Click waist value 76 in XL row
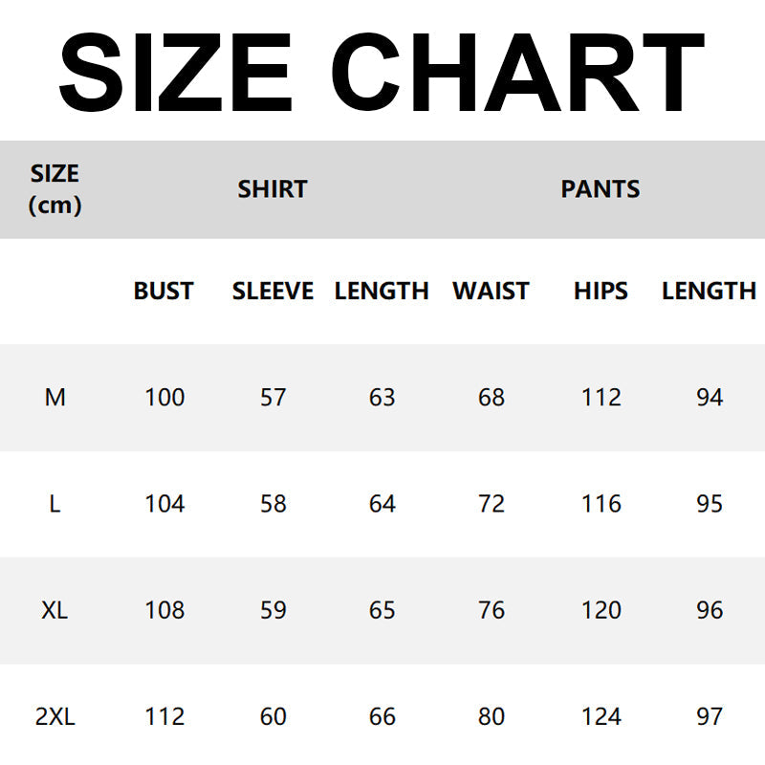 click(x=492, y=610)
